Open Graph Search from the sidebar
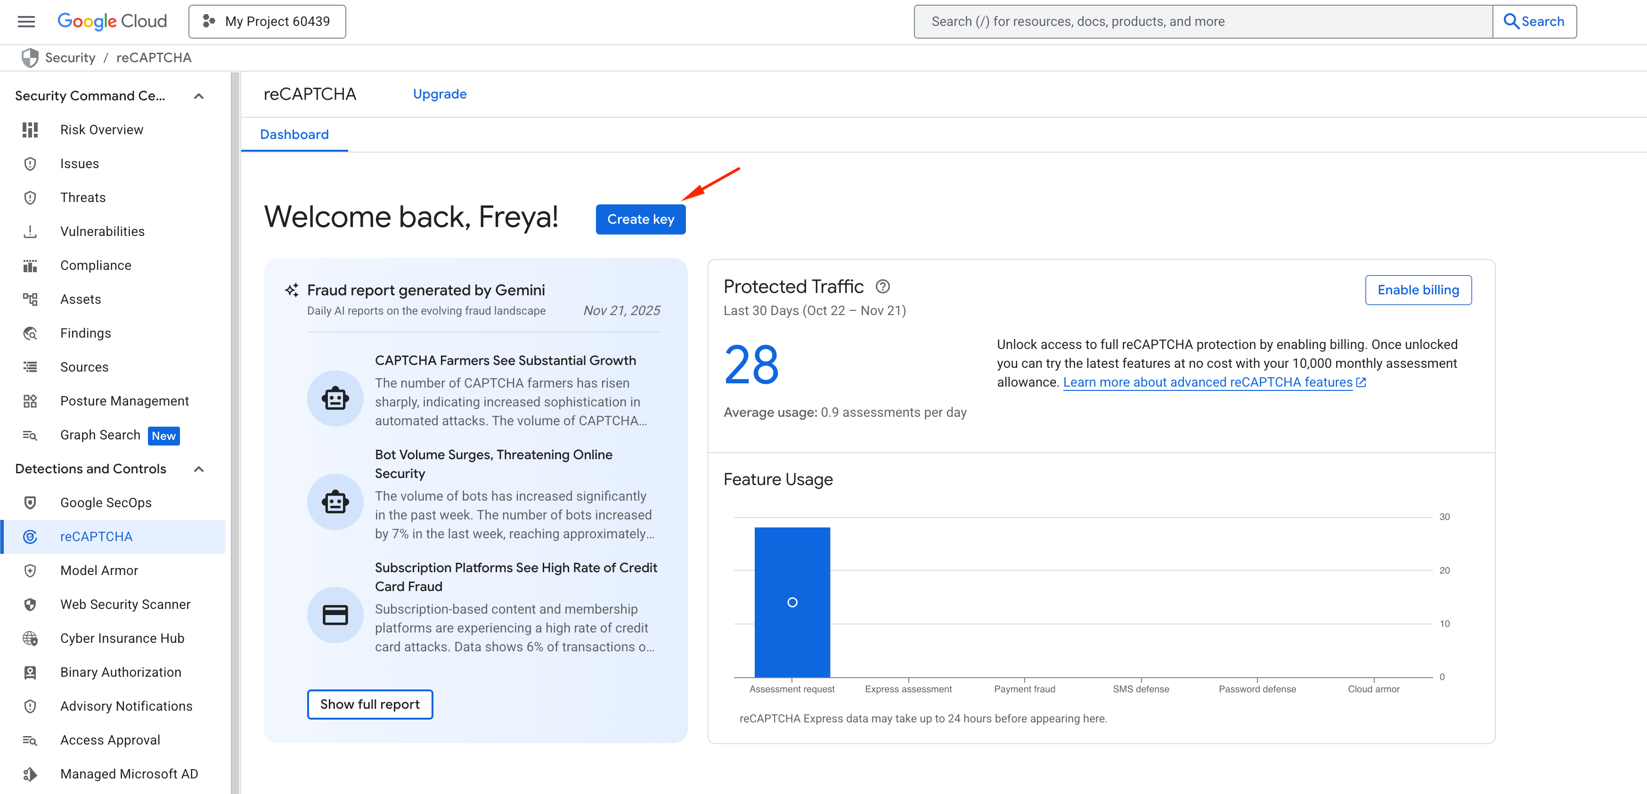 (100, 435)
